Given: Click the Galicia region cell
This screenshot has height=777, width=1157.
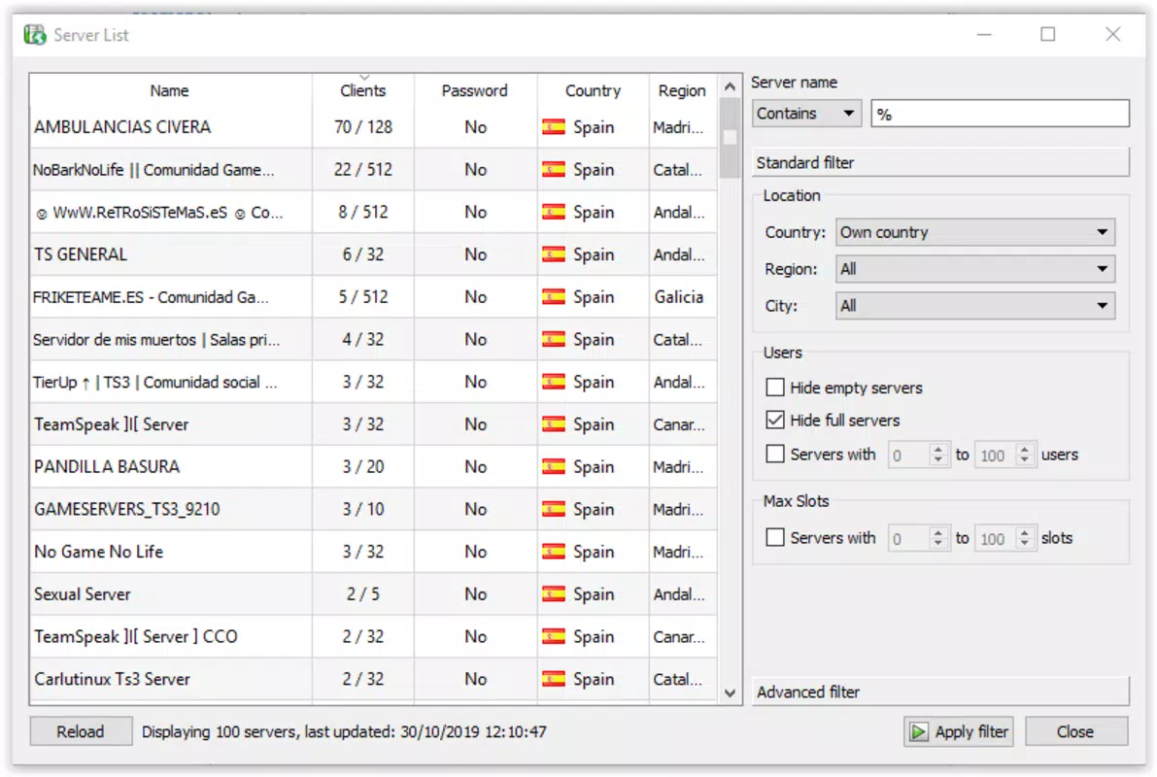Looking at the screenshot, I should point(683,297).
